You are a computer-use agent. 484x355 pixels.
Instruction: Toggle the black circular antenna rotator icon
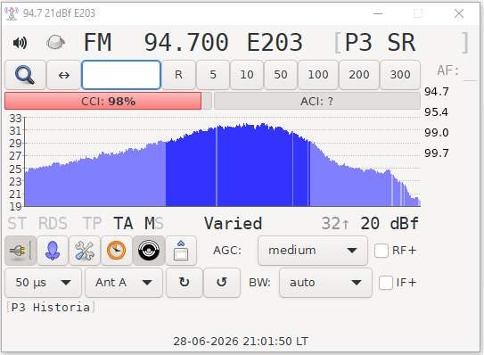point(149,251)
